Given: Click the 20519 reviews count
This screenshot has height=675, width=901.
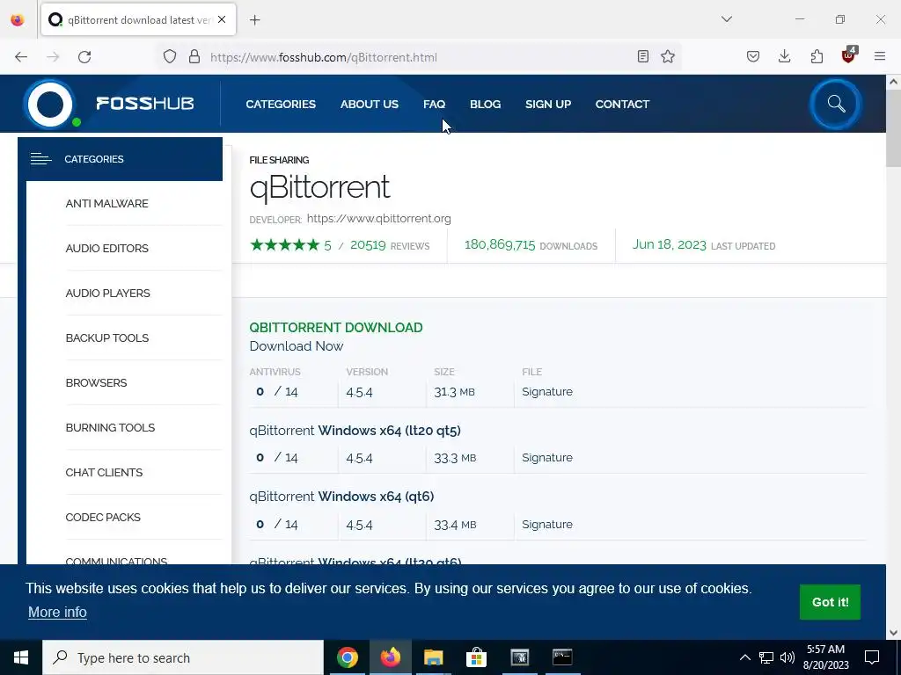Looking at the screenshot, I should [368, 245].
